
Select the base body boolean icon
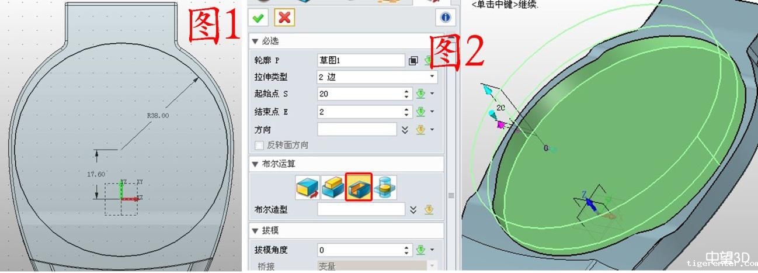coord(307,188)
